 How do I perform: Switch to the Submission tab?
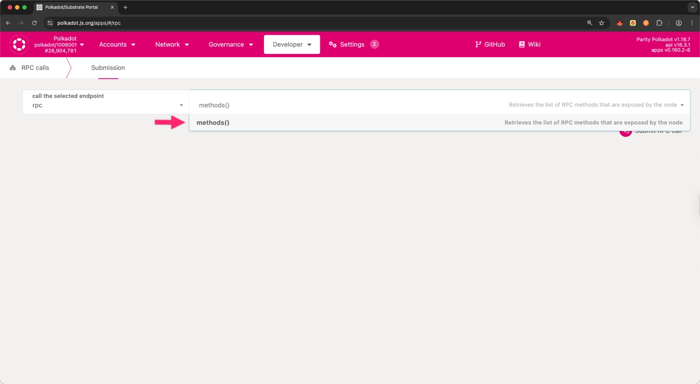click(x=108, y=67)
